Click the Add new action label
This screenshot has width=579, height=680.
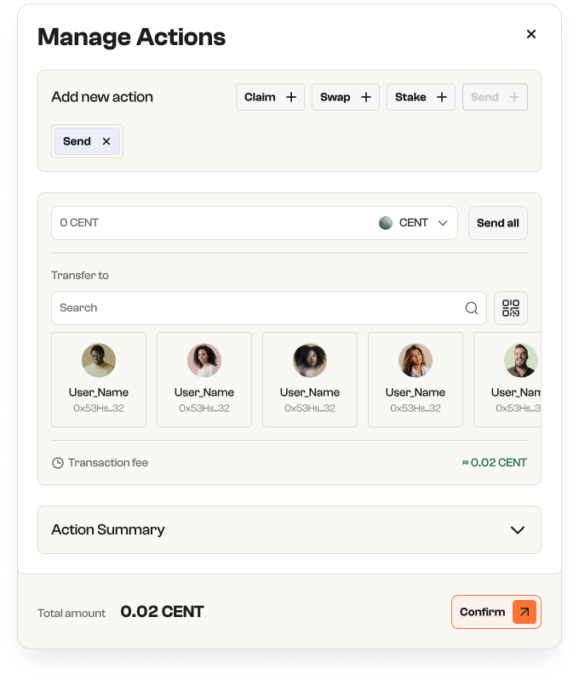[102, 97]
